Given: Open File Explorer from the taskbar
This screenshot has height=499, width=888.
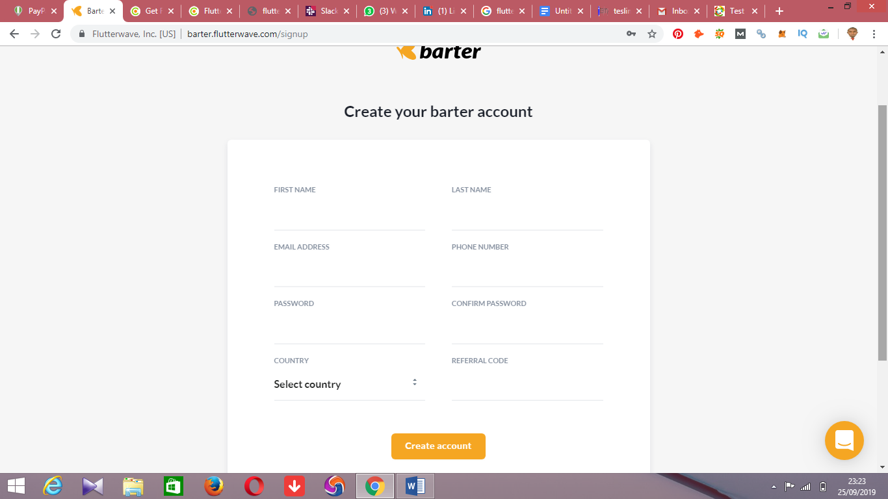Looking at the screenshot, I should pyautogui.click(x=133, y=486).
